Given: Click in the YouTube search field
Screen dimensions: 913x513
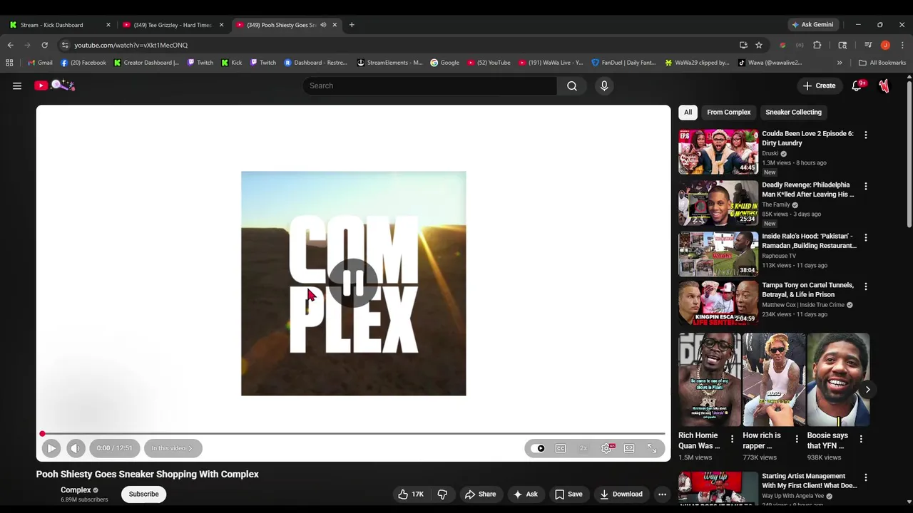Looking at the screenshot, I should click(x=429, y=85).
